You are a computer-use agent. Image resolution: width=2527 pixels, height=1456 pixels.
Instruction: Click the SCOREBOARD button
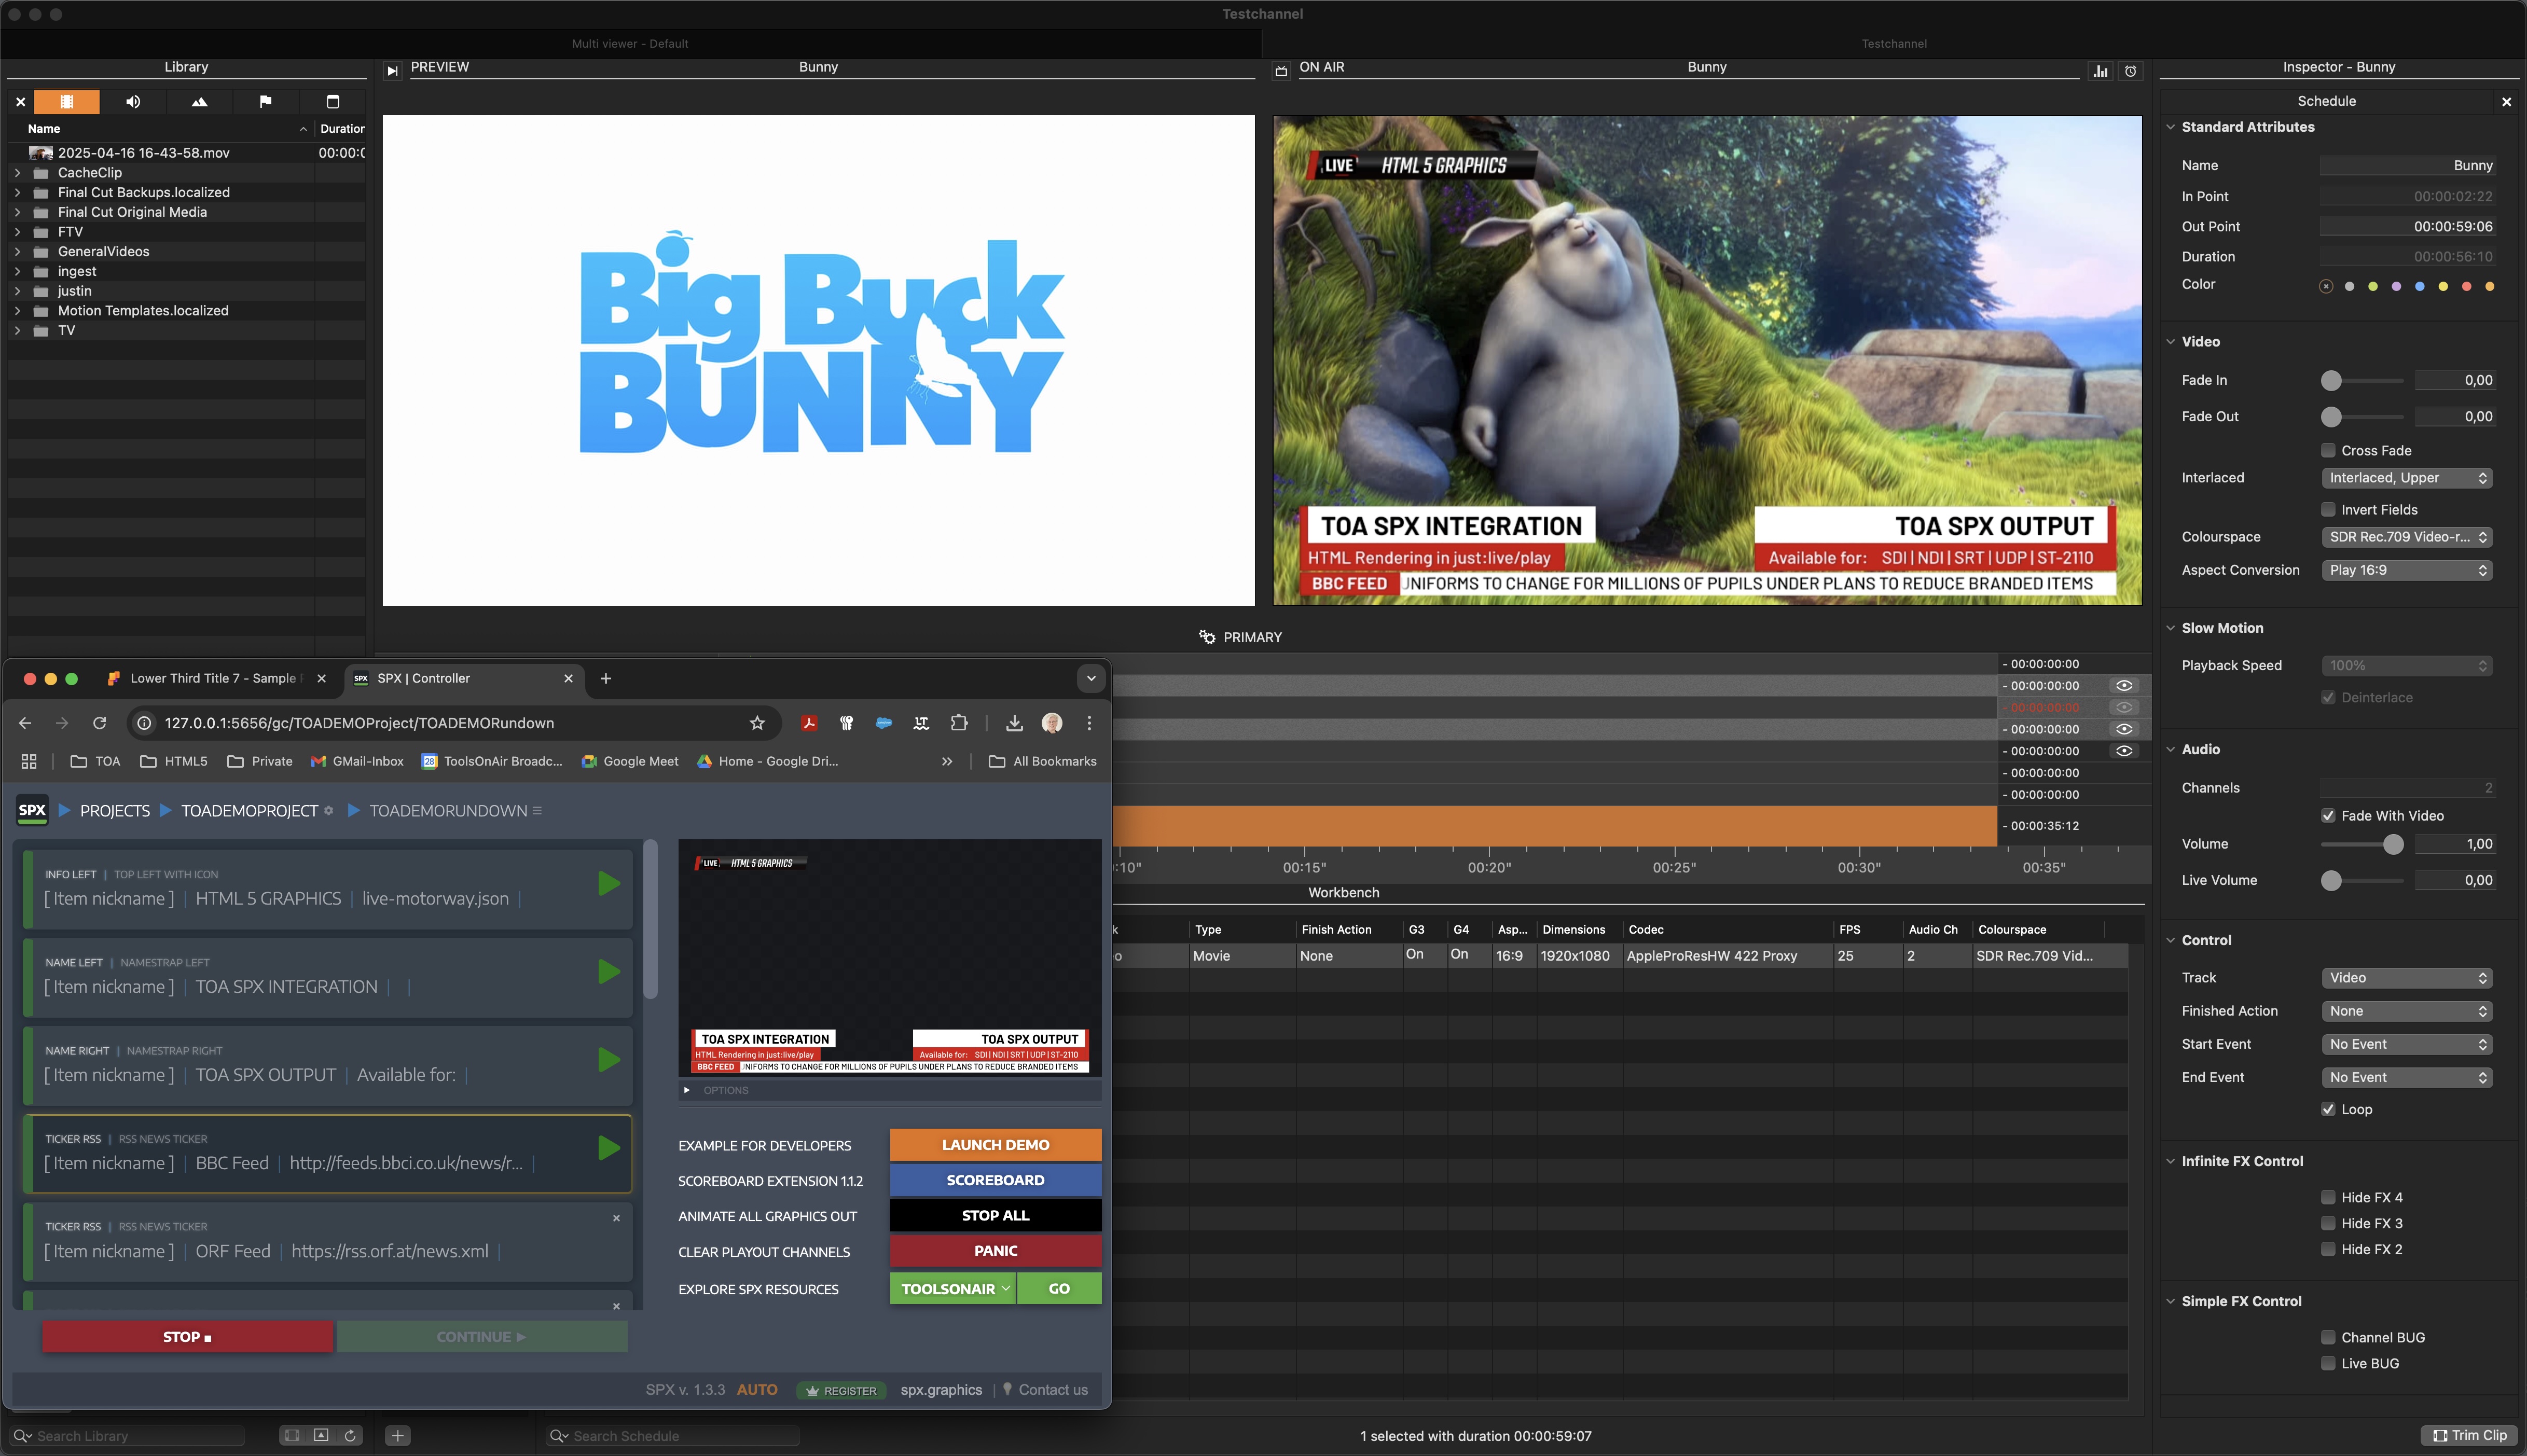[995, 1180]
